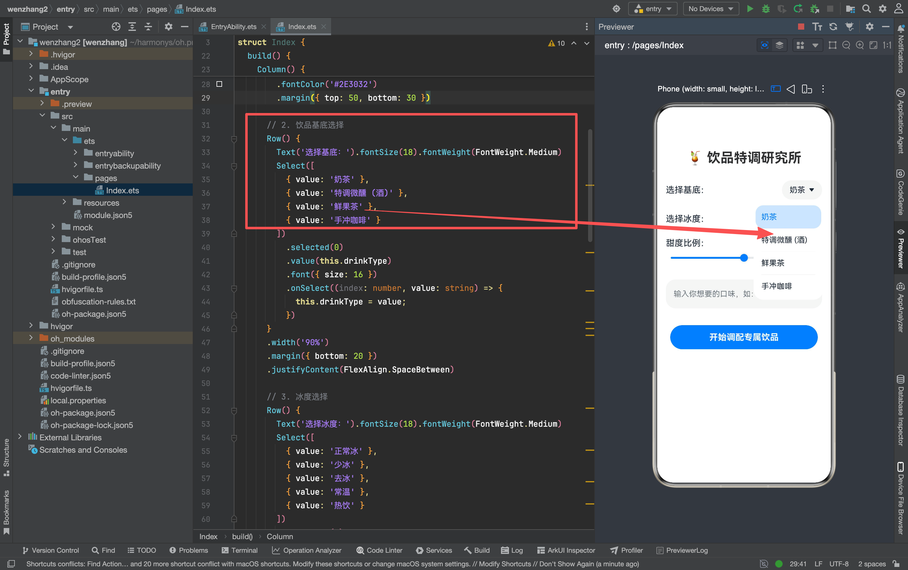Toggle fold marker at line 43 onSelect
908x570 pixels.
[234, 288]
